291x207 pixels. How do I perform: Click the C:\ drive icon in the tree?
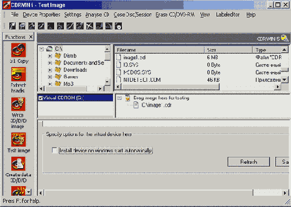coord(49,49)
